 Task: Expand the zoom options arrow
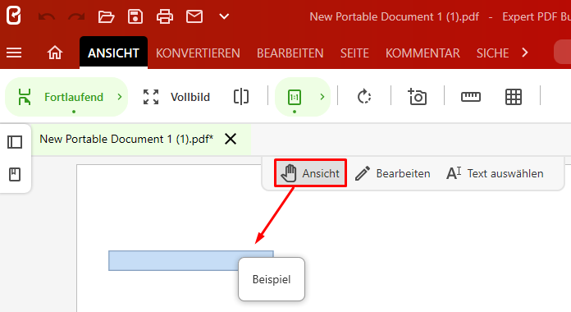point(322,97)
